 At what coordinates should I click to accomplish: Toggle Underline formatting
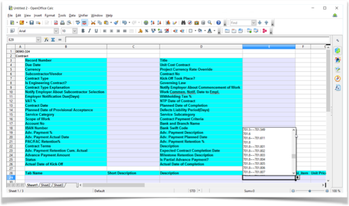(x=96, y=31)
